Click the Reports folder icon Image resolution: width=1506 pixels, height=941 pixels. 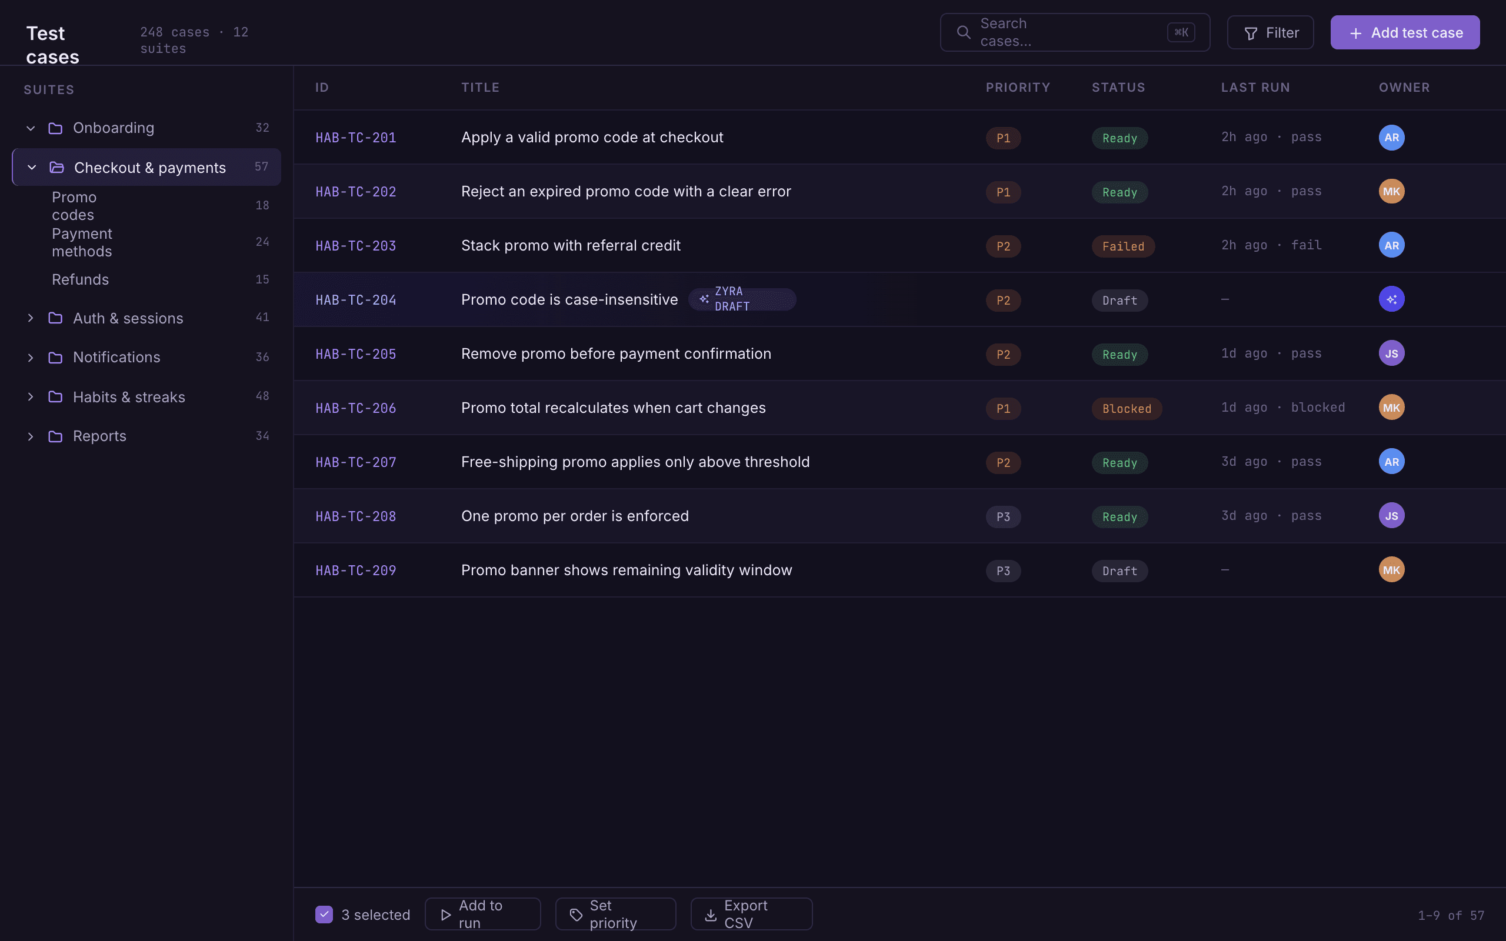(55, 436)
